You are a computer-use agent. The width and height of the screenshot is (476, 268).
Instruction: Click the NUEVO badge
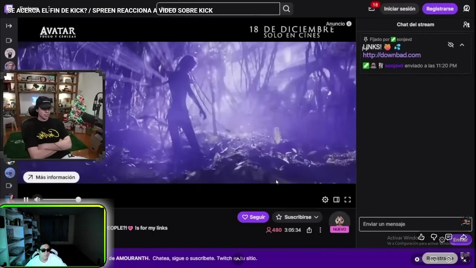coord(340,229)
